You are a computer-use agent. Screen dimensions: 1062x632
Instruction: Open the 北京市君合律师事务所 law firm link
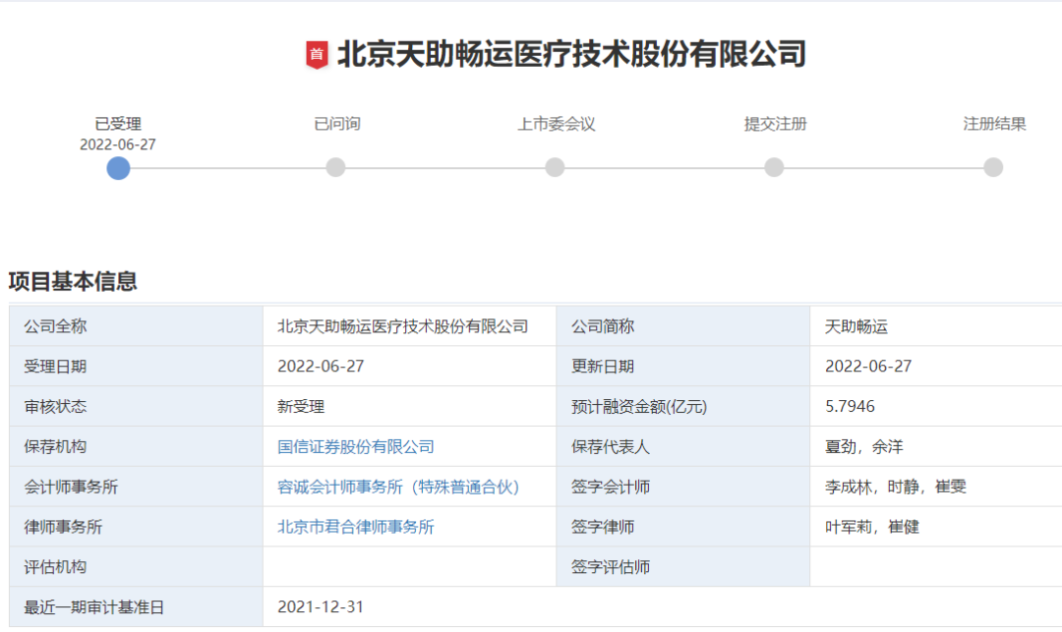[356, 527]
